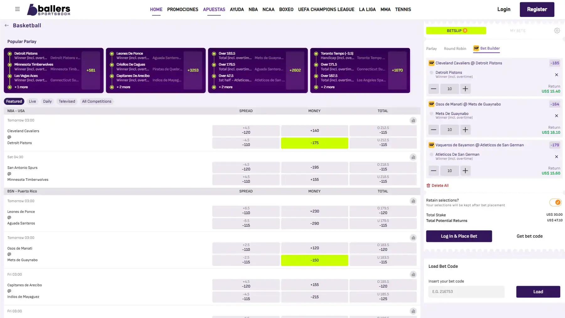The height and width of the screenshot is (318, 565).
Task: Select San Antonio Spurs -195 moneyline
Action: 314,167
